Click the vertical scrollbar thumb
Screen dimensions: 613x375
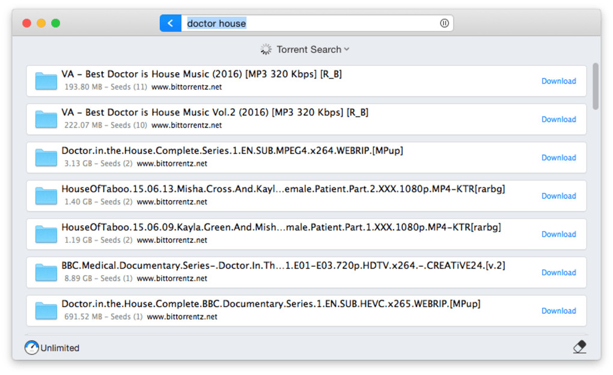point(596,86)
